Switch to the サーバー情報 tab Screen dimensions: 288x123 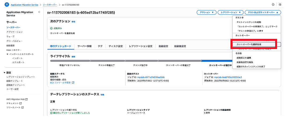coord(85,46)
